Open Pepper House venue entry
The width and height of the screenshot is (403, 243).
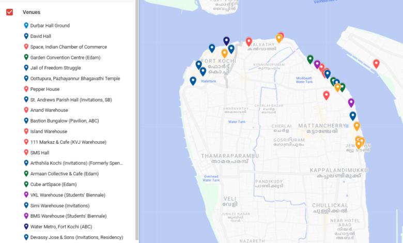point(45,89)
